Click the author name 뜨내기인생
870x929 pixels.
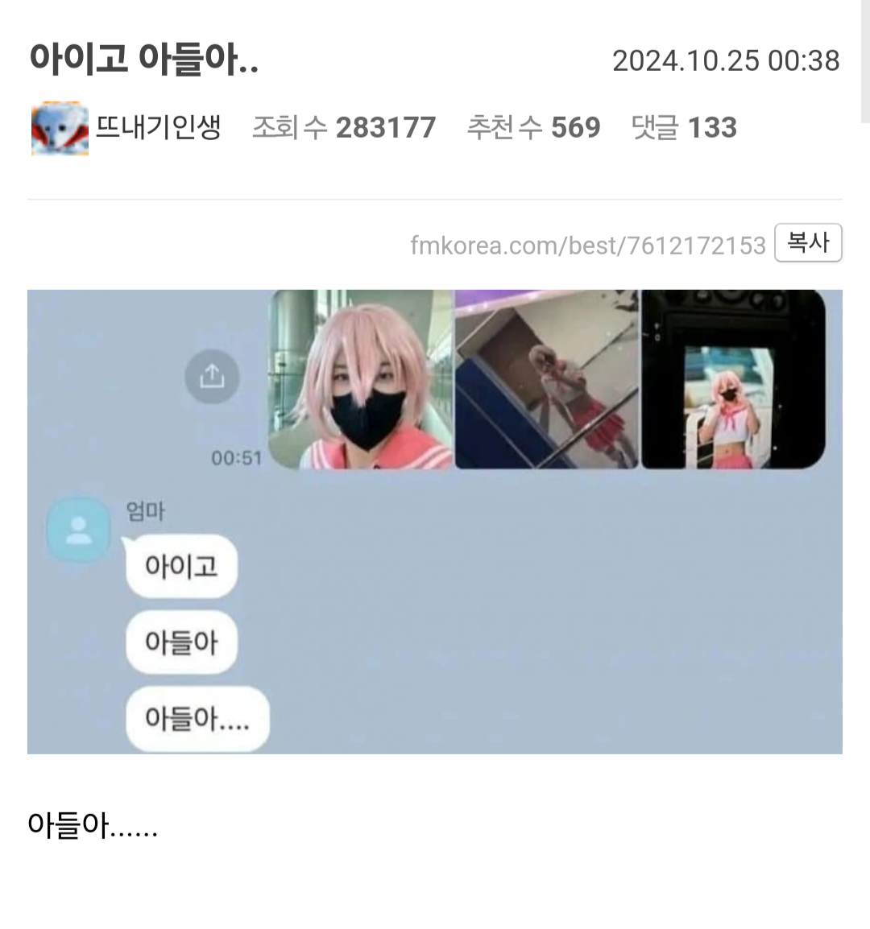point(159,126)
